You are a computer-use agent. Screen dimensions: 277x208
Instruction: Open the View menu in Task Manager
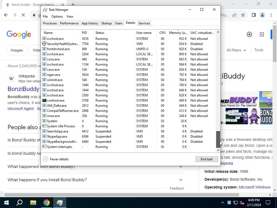coord(70,17)
